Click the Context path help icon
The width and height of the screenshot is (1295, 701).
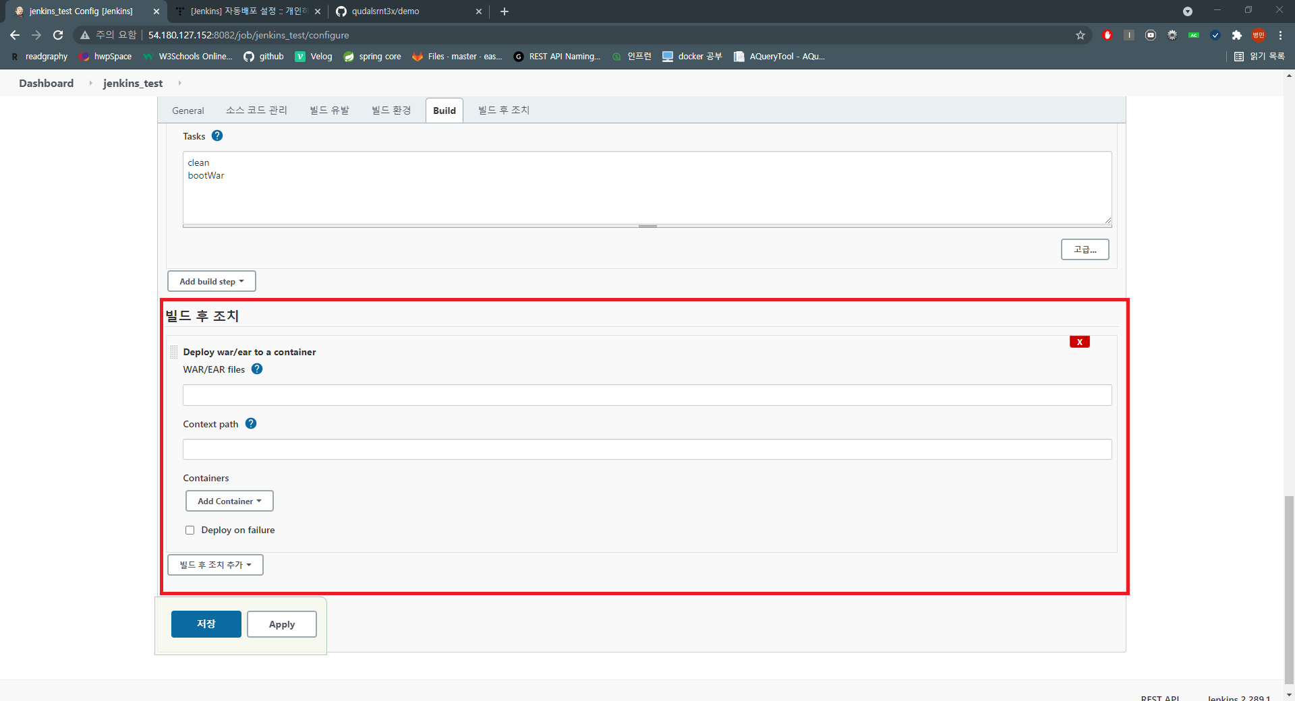[x=250, y=423]
